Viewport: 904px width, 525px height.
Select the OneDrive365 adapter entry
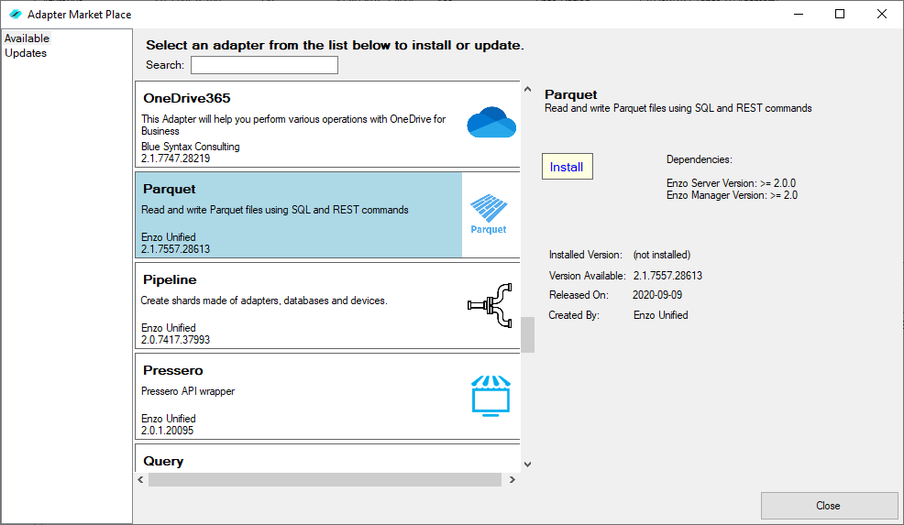tap(327, 125)
